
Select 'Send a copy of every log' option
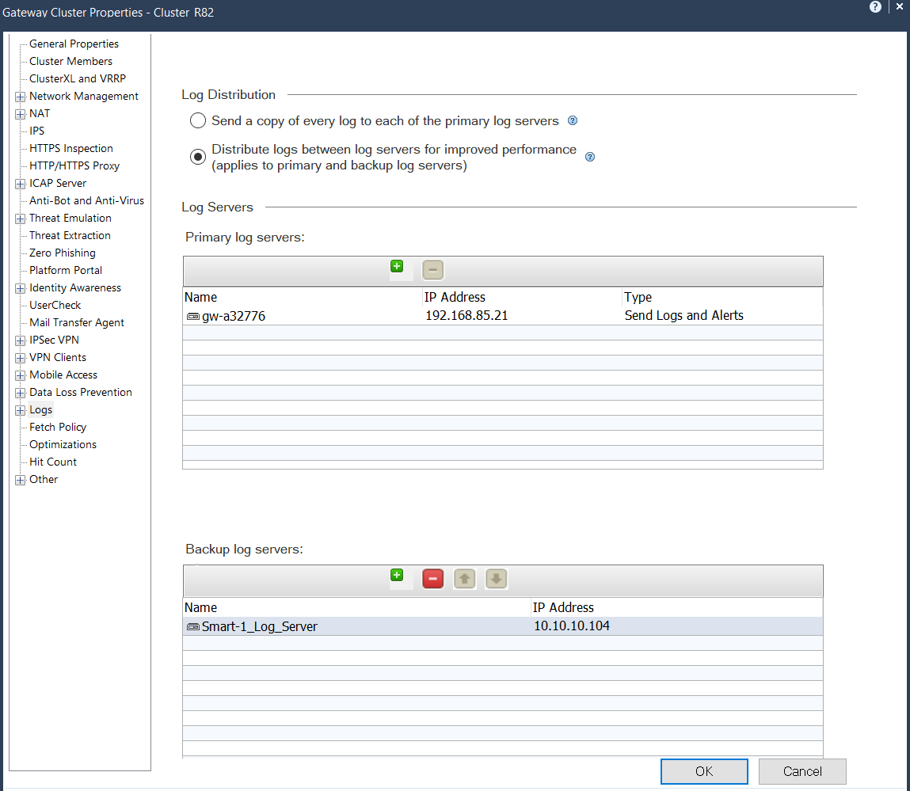coord(198,120)
